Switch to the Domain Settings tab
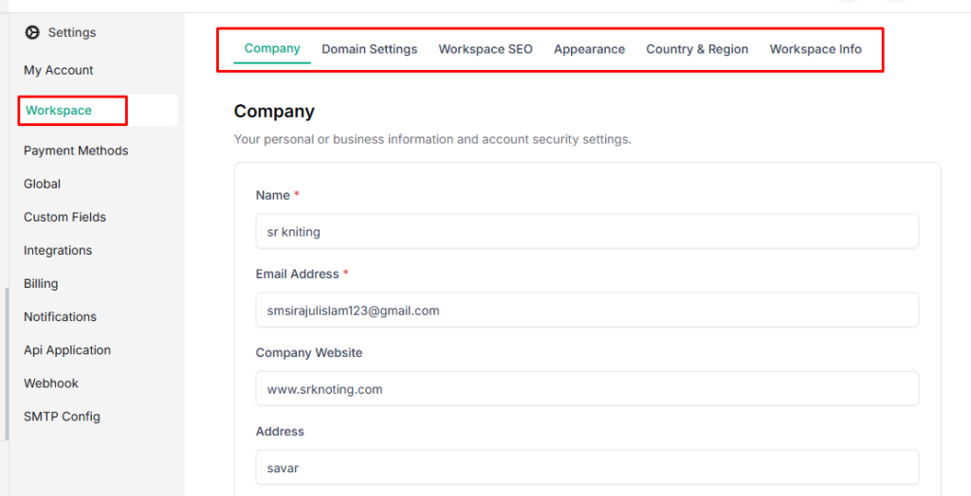The height and width of the screenshot is (496, 971). [x=369, y=49]
